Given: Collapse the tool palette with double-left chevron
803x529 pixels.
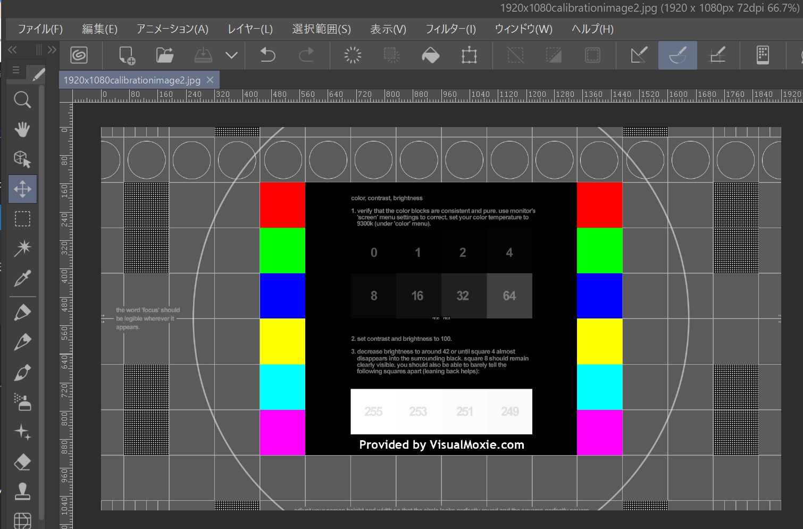Looking at the screenshot, I should tap(13, 50).
